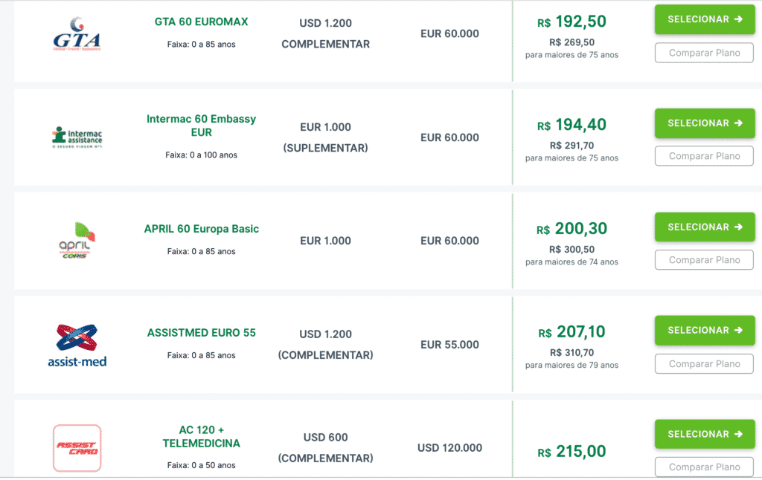Select the AC 120 + Telemedicina plan
Image resolution: width=762 pixels, height=480 pixels.
coord(704,434)
